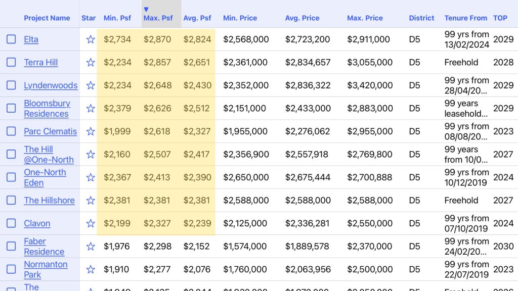The height and width of the screenshot is (291, 518).
Task: Sort by Min. Price column header
Action: [x=240, y=18]
